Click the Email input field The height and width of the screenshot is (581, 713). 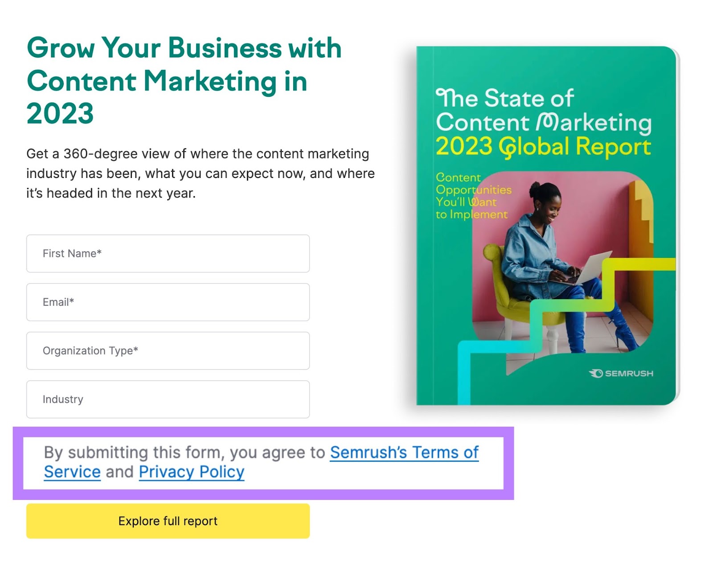[x=168, y=302]
